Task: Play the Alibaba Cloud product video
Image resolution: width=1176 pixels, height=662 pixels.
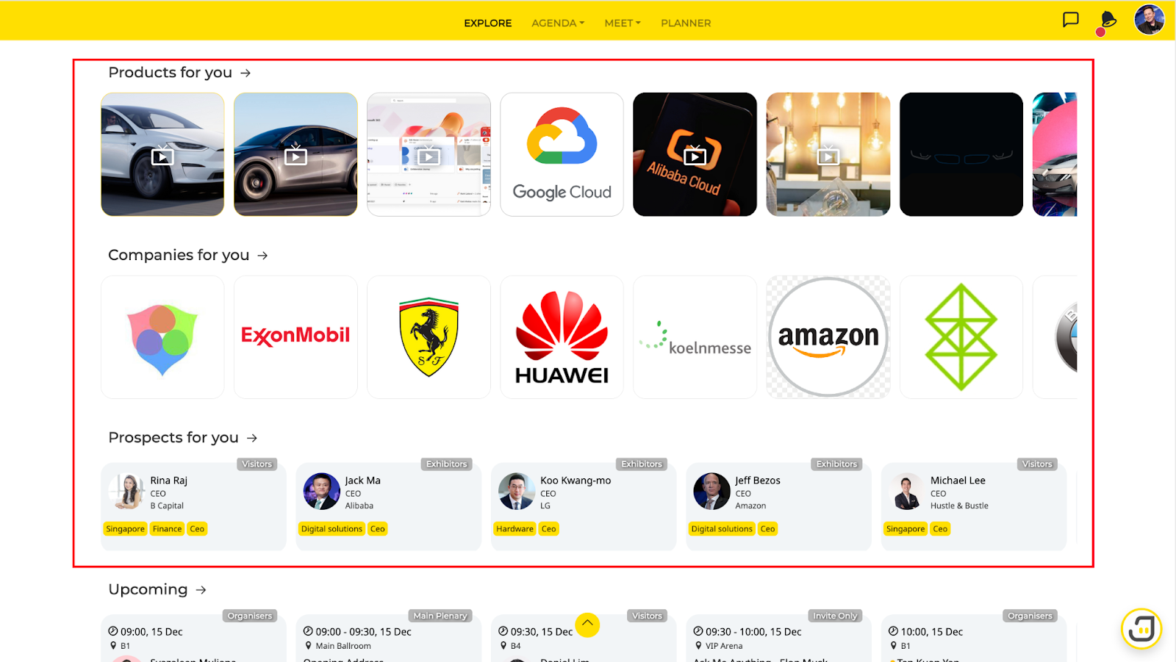Action: click(695, 155)
